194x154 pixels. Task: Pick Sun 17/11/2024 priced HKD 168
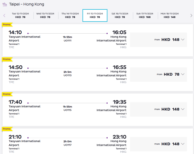tap(144, 15)
